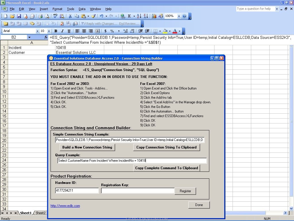This screenshot has height=221, width=294.
Task: Expand the Paste options arrow
Action: point(88,16)
